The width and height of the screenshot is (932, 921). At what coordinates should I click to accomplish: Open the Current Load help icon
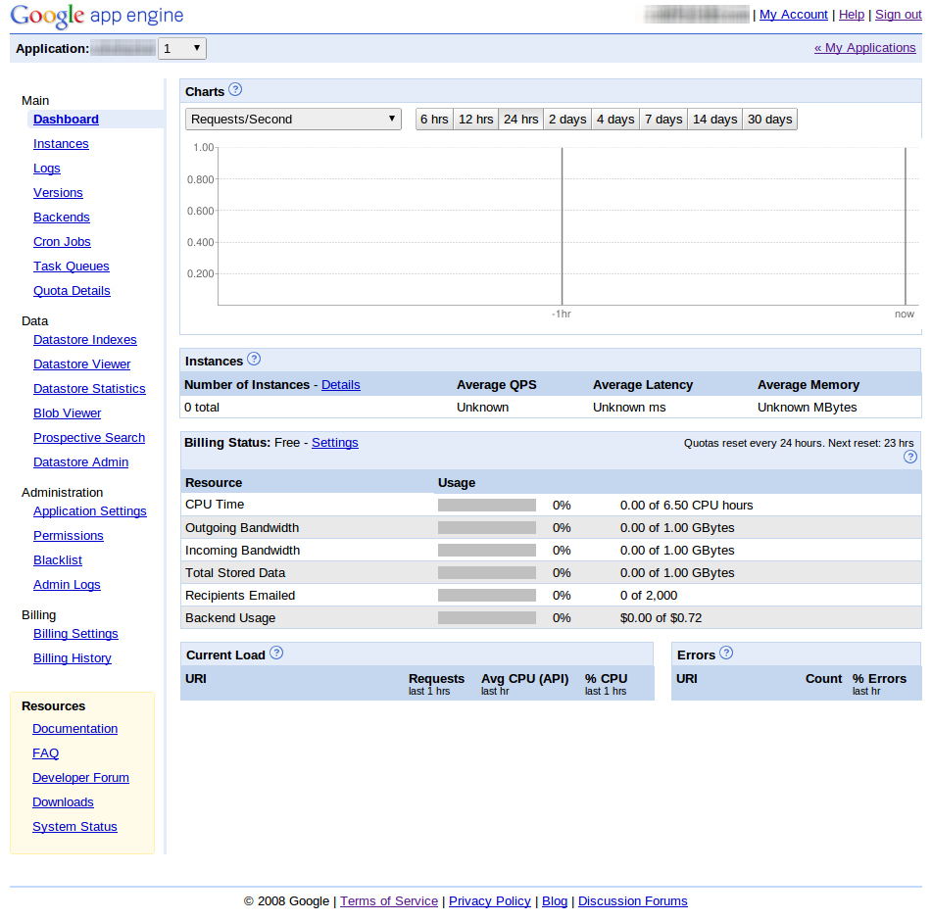coord(276,653)
